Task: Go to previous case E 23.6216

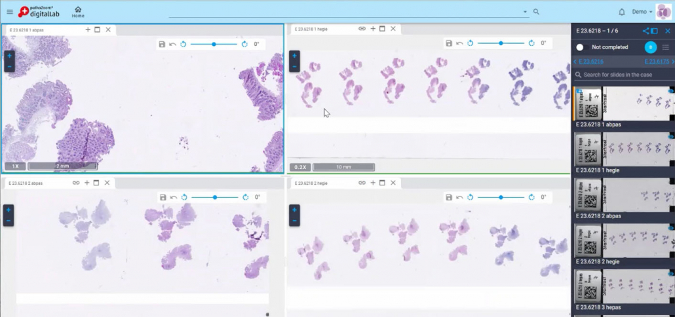Action: click(588, 62)
